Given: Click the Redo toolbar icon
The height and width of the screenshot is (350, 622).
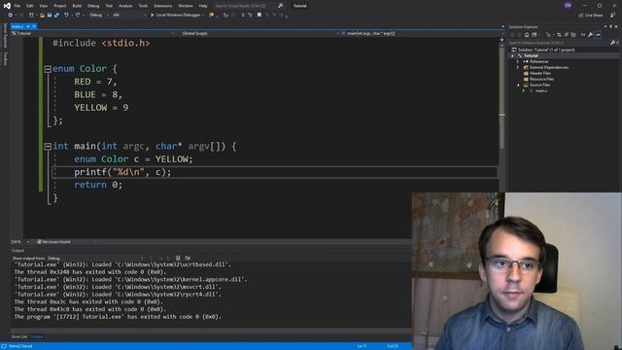Looking at the screenshot, I should click(x=78, y=16).
